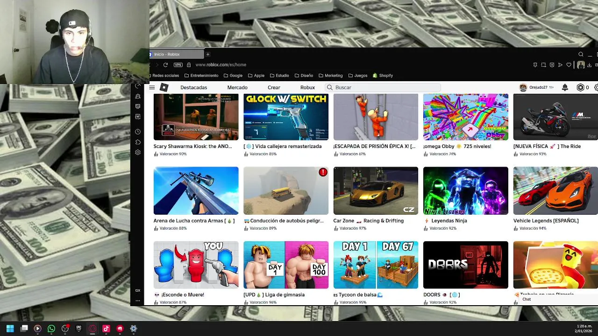
Task: Open the Mercado menu
Action: (x=237, y=87)
